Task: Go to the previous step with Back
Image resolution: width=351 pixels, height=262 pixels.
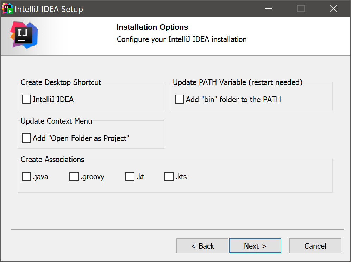Action: 202,246
